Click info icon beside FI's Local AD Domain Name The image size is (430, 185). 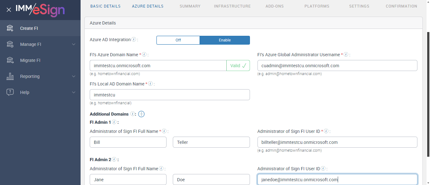[x=150, y=84]
